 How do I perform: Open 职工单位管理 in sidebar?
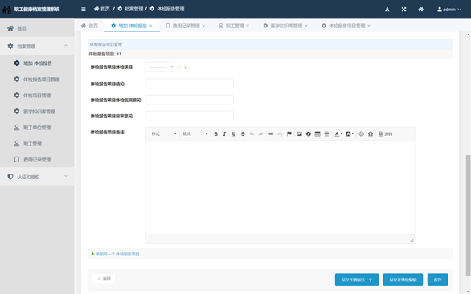[37, 128]
